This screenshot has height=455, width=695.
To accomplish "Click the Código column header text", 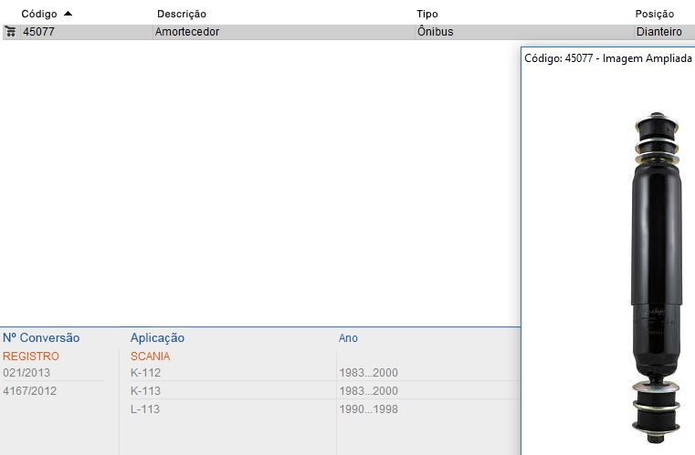I will (x=38, y=15).
